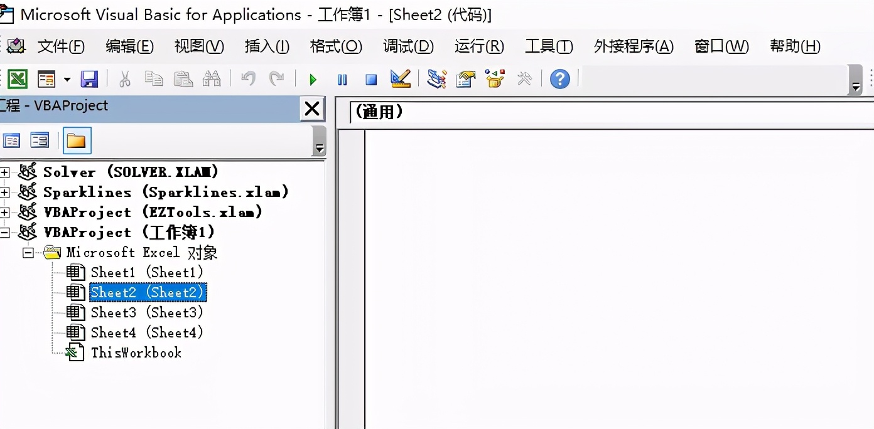Select the Microsoft Excel 对象 folder label
874x429 pixels.
coord(142,252)
